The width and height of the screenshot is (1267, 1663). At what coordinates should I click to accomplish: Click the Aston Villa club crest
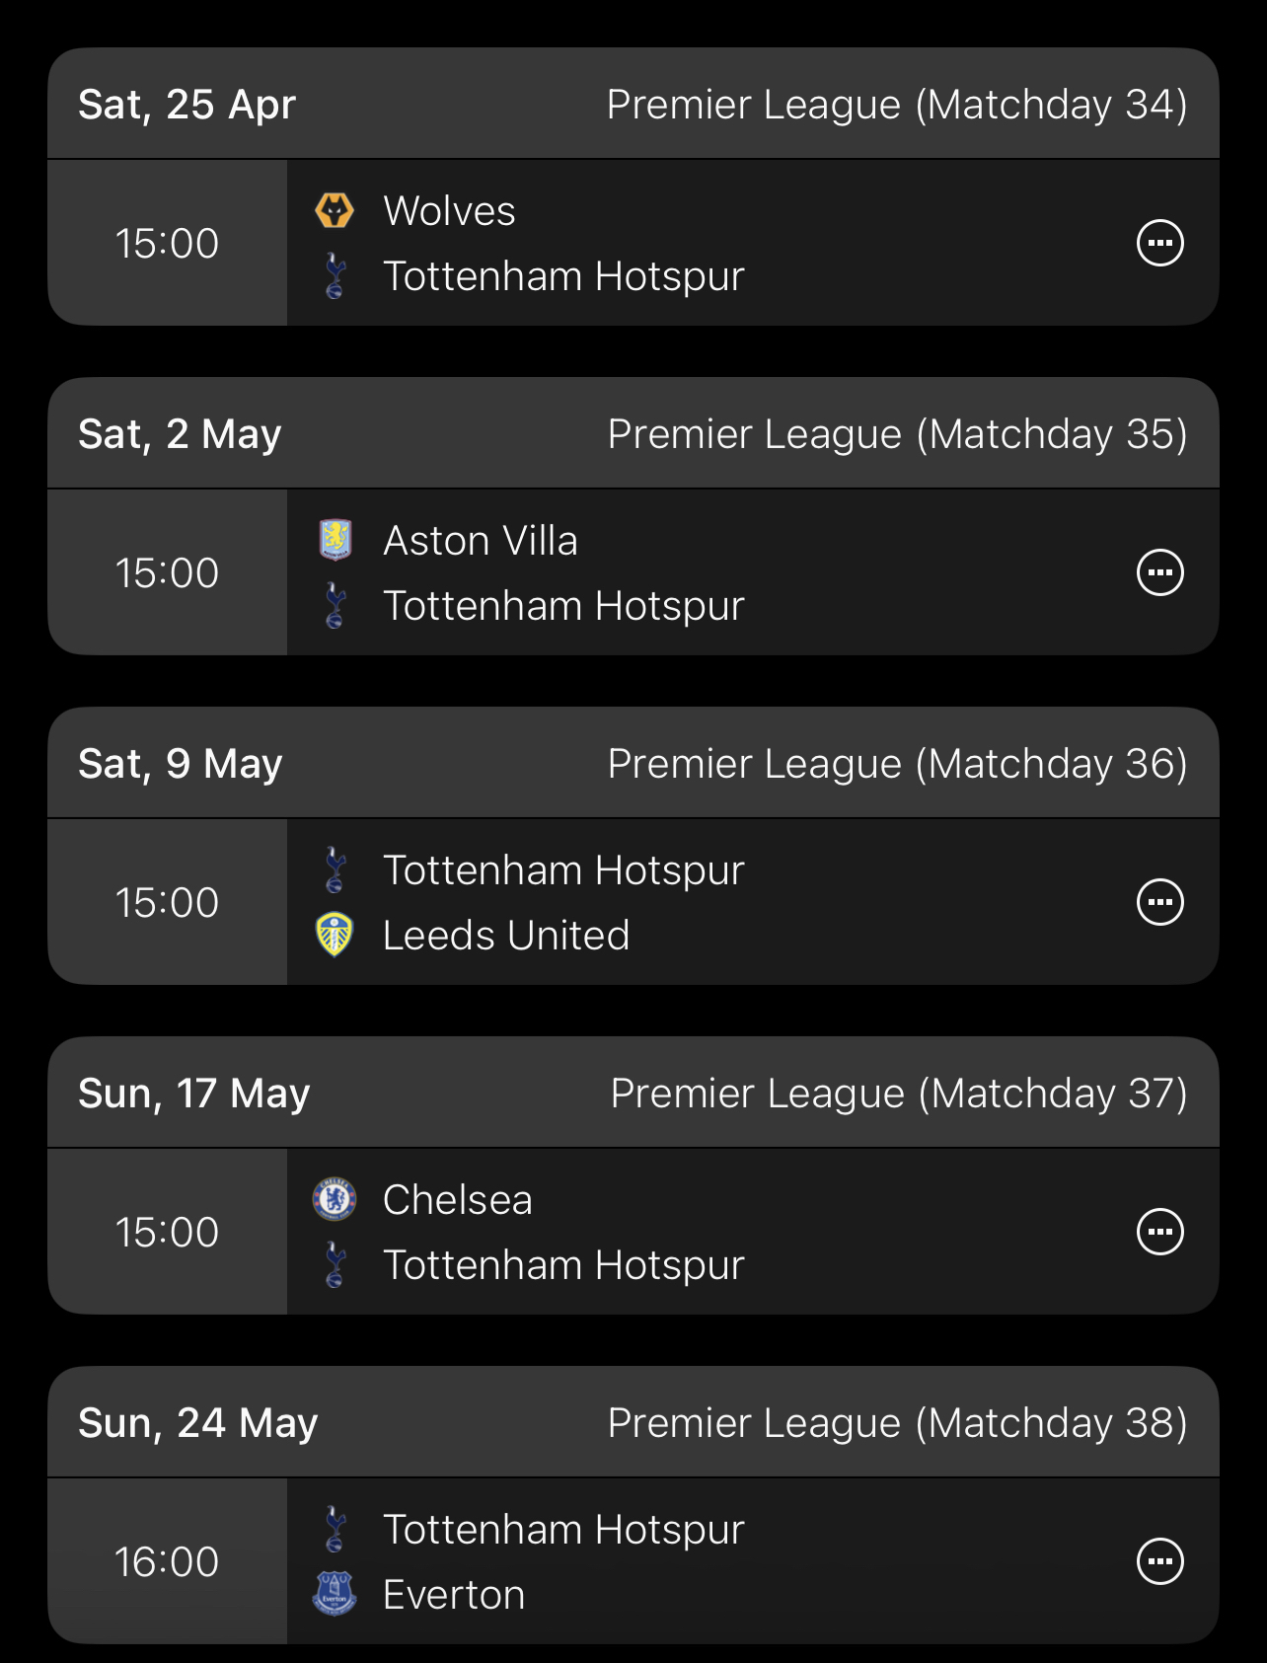(x=335, y=540)
